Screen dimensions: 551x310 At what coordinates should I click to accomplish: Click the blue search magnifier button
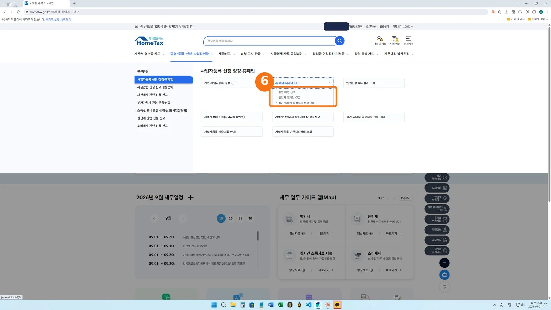pyautogui.click(x=340, y=41)
